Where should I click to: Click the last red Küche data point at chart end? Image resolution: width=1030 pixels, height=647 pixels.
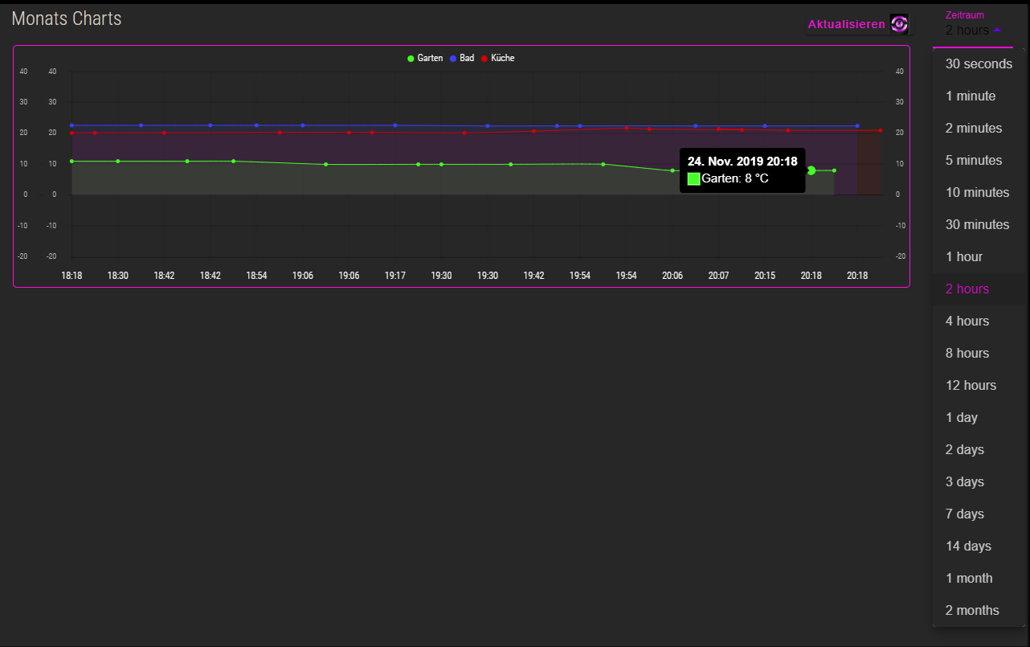(x=881, y=130)
